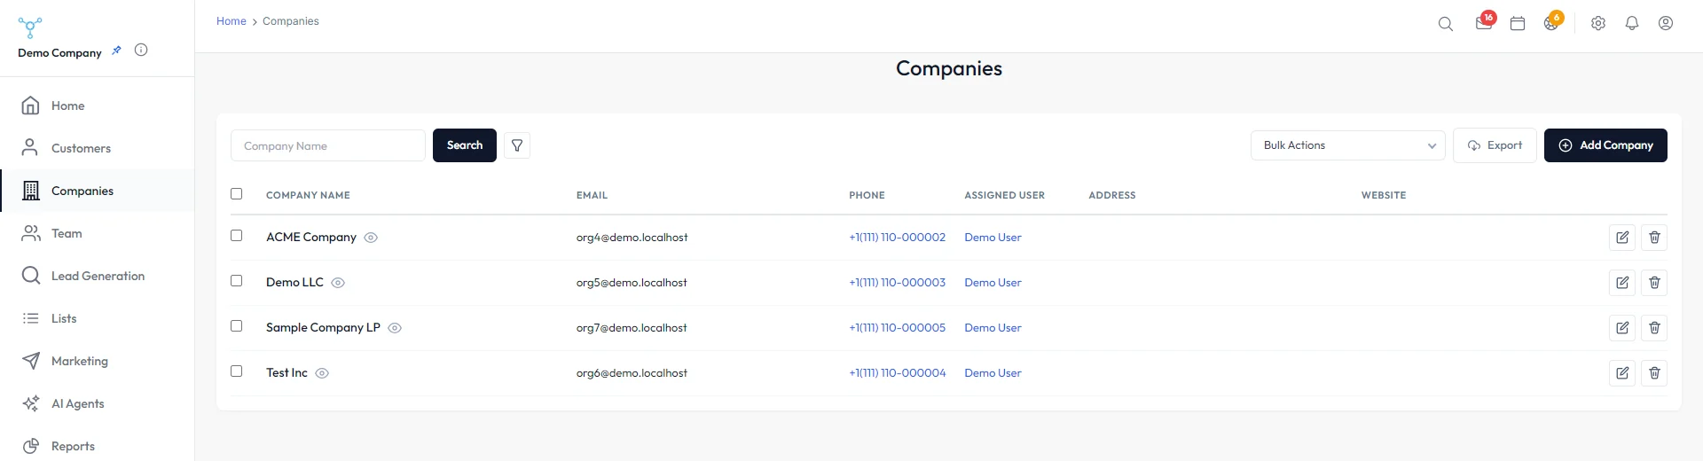Click the Search button
Image resolution: width=1703 pixels, height=461 pixels.
[x=465, y=145]
